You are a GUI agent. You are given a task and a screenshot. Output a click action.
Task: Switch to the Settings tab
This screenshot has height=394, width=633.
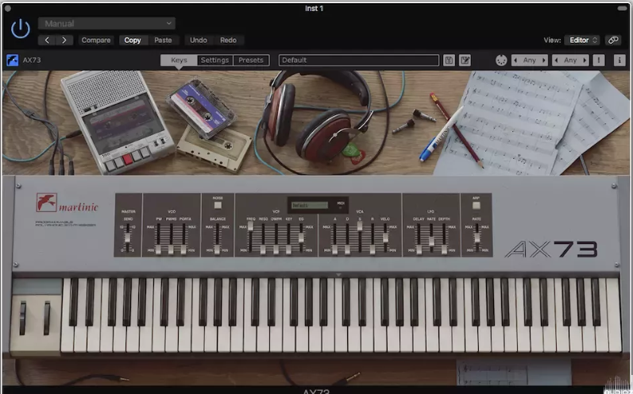214,60
